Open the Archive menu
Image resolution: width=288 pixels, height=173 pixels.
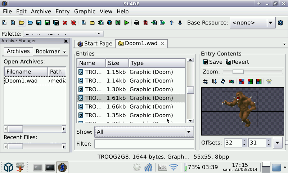(41, 12)
